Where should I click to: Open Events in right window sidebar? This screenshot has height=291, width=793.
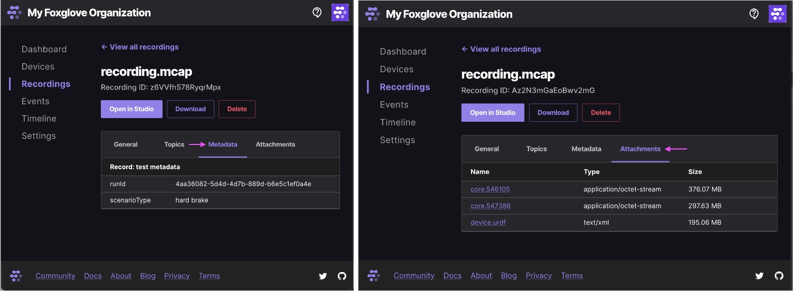394,104
